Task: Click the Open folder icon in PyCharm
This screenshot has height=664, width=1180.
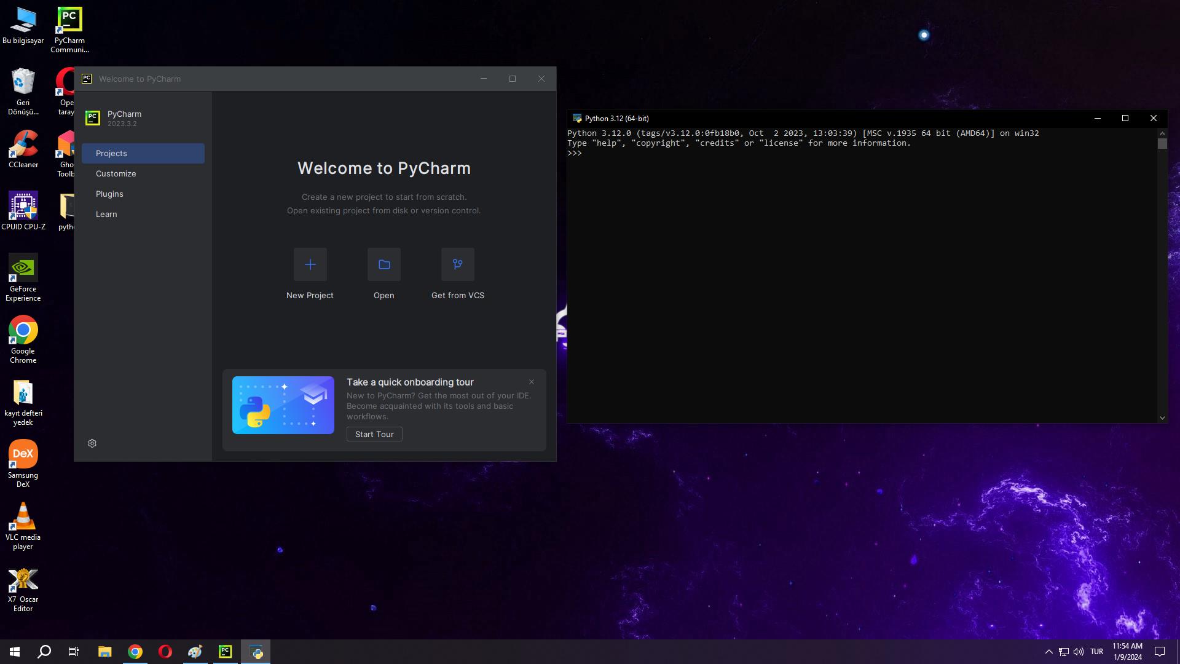Action: coord(384,264)
